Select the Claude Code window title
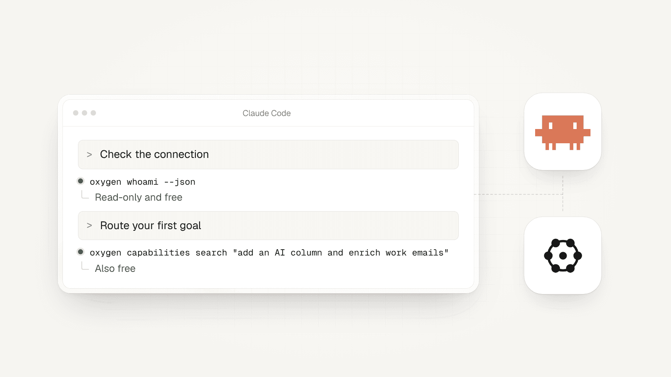Screen dimensions: 671x377 pos(267,113)
